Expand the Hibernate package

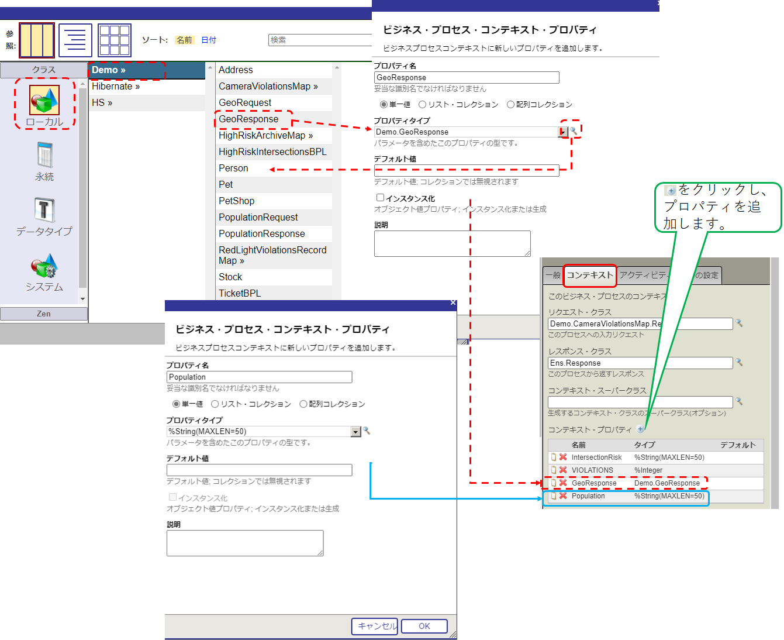tap(116, 87)
